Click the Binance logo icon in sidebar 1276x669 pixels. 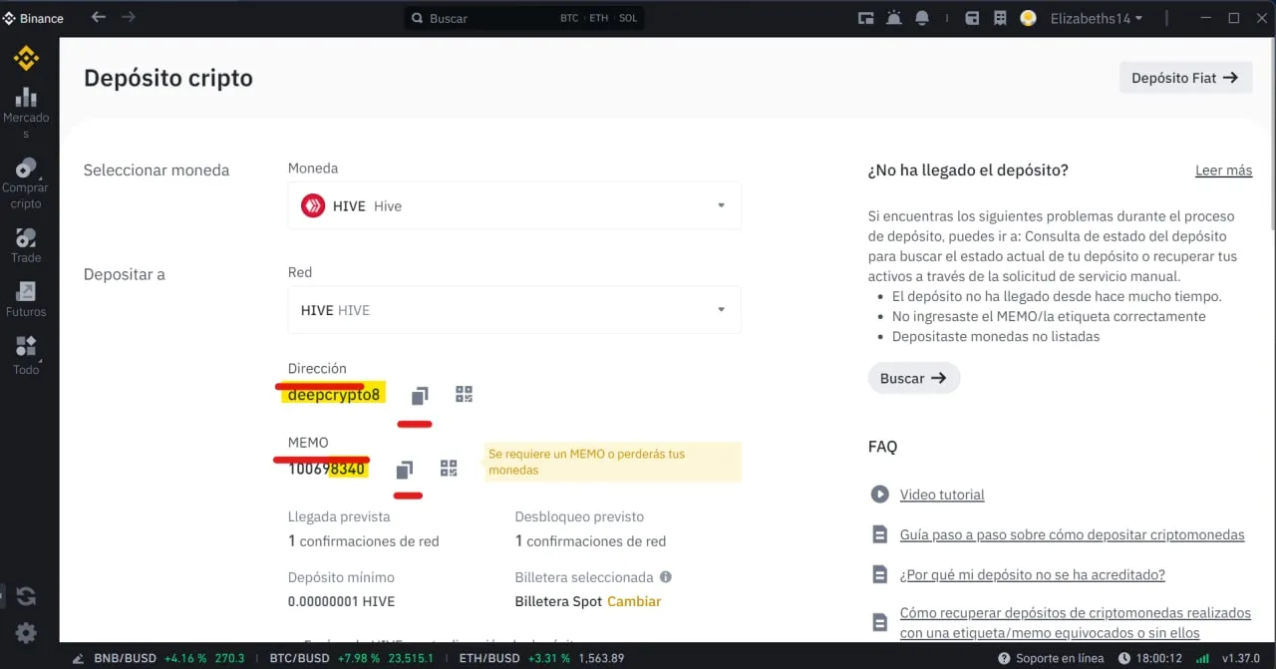(x=26, y=59)
